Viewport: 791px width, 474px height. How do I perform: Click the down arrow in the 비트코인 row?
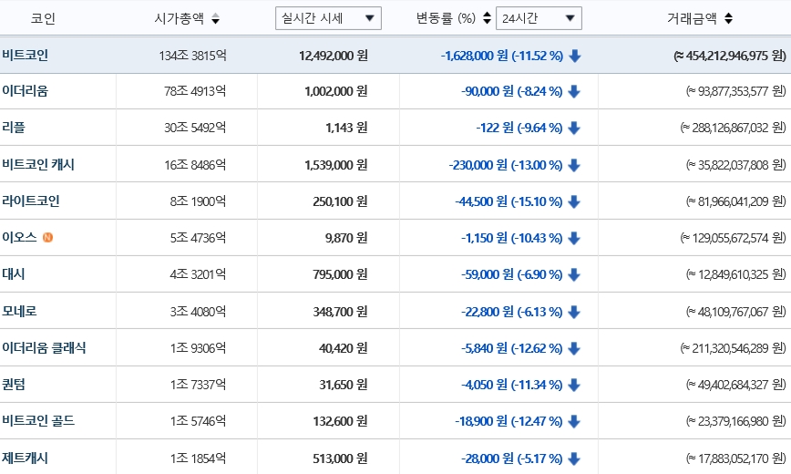point(575,56)
